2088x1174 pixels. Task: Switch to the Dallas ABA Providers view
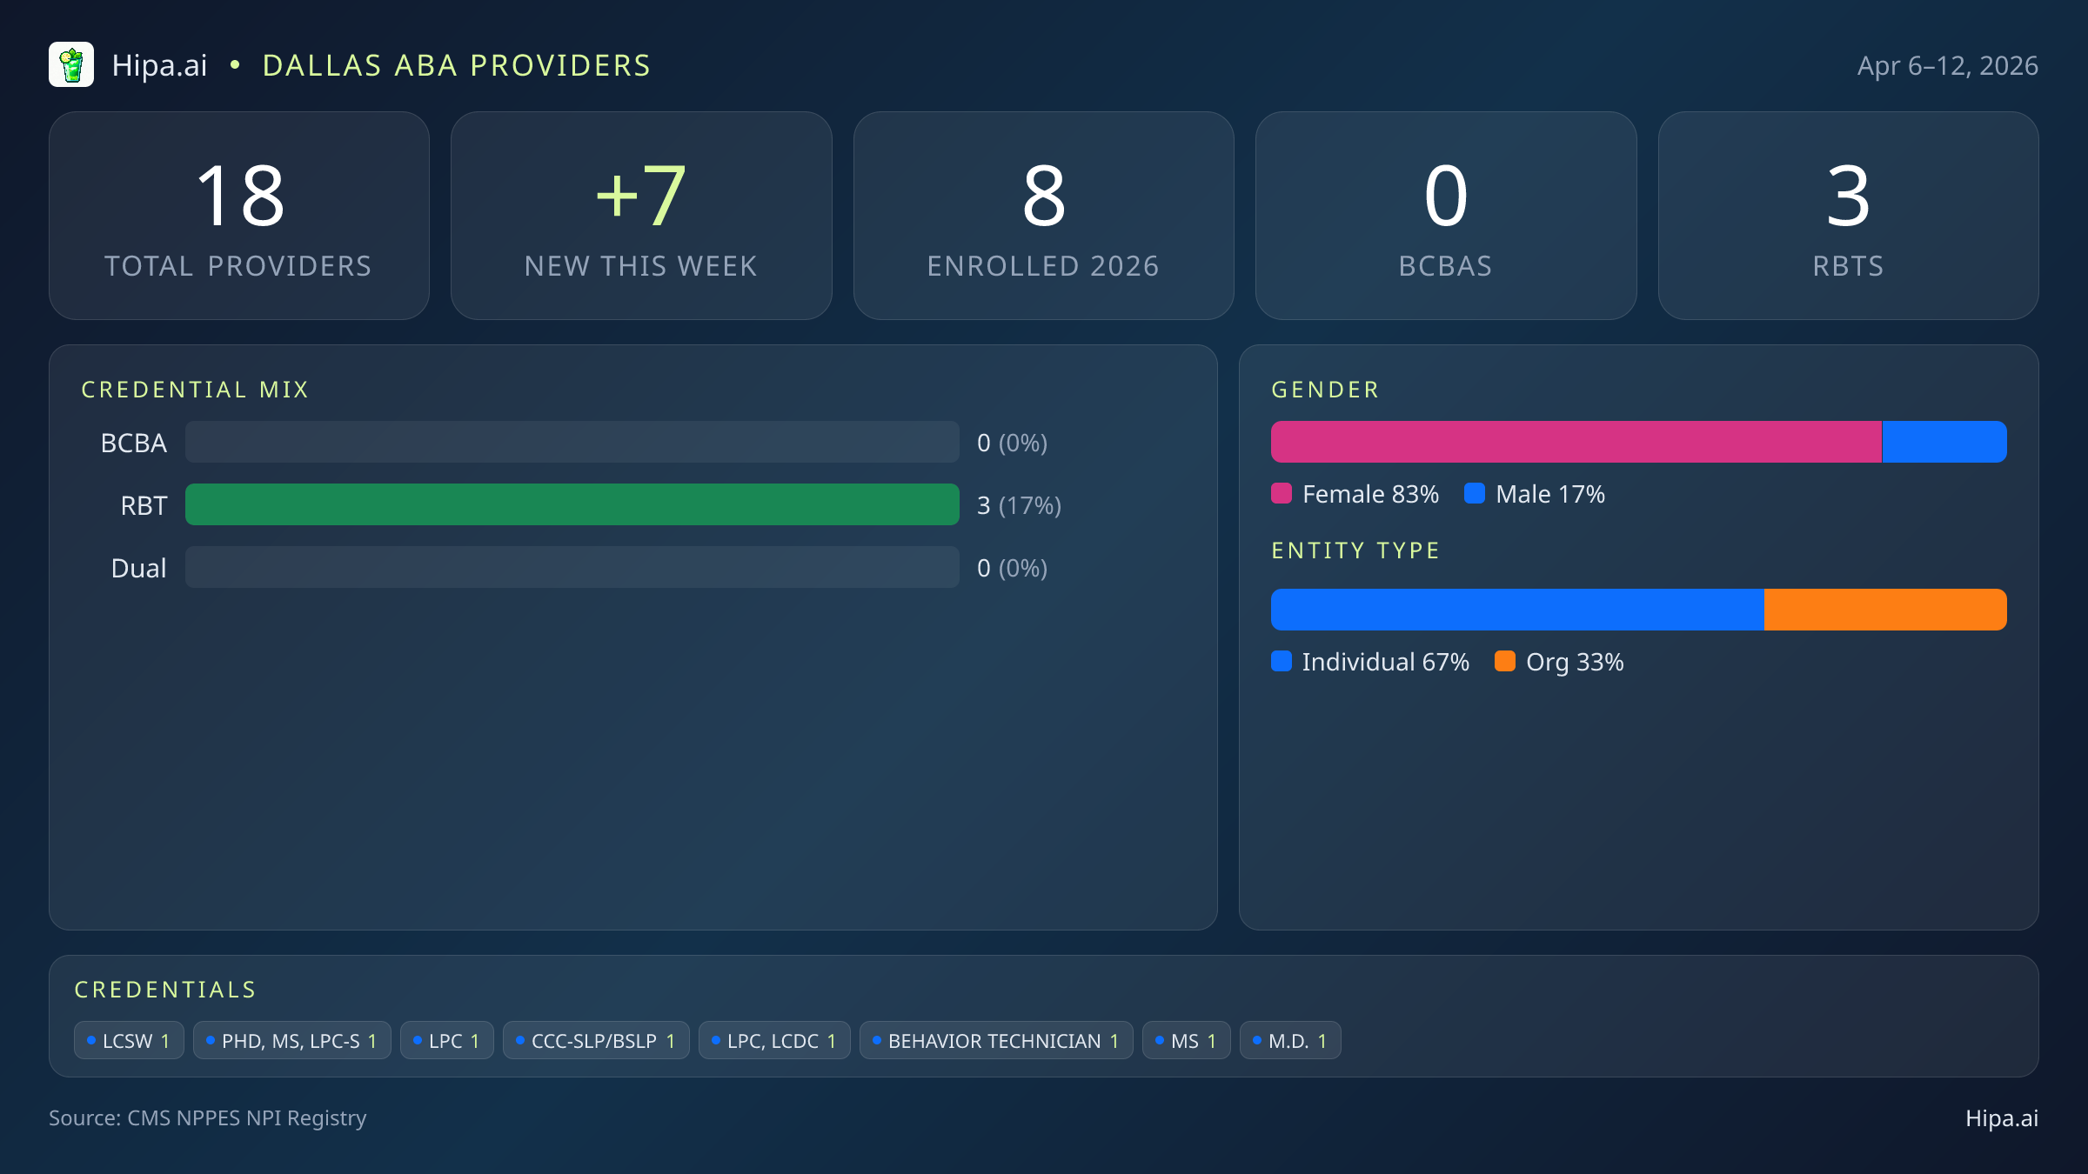tap(456, 64)
